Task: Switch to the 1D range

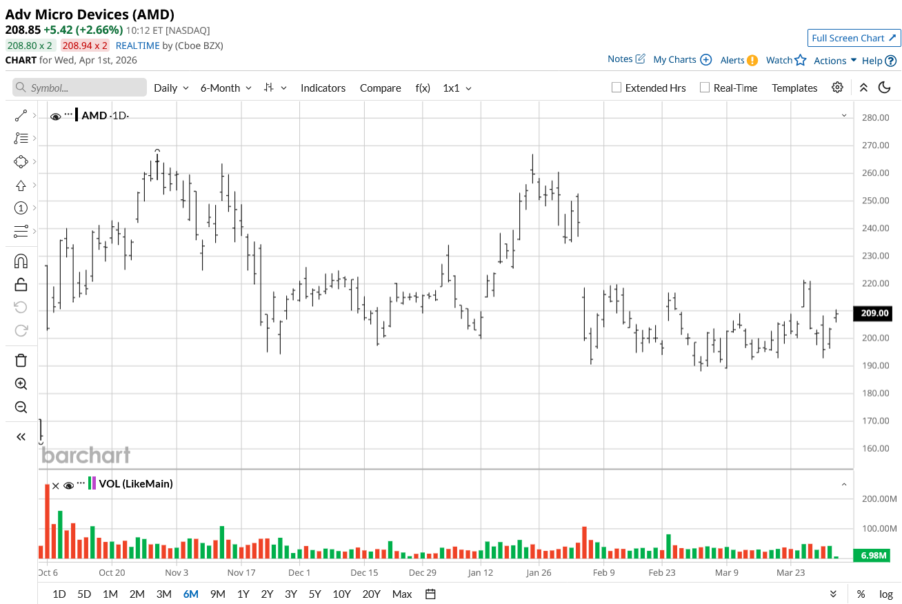Action: tap(59, 594)
